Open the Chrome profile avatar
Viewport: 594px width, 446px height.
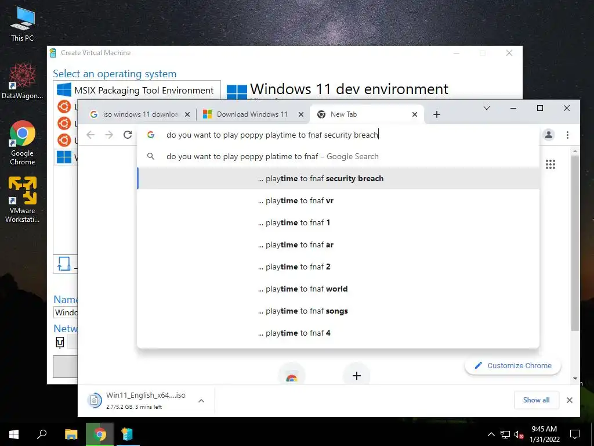coord(549,135)
